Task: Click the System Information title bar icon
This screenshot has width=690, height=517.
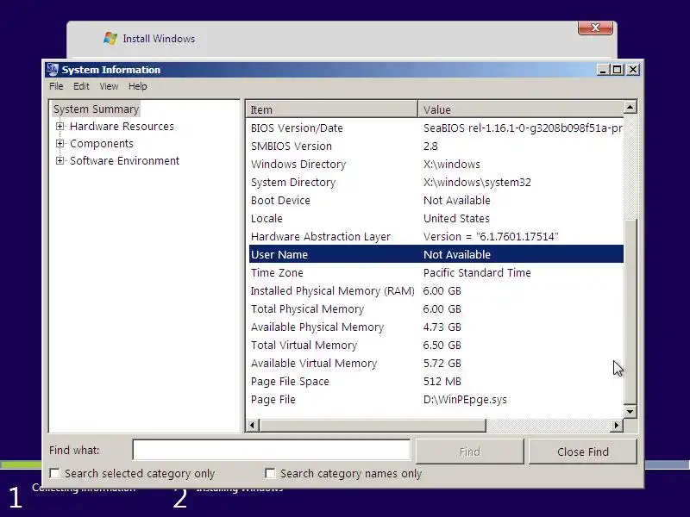Action: 53,70
